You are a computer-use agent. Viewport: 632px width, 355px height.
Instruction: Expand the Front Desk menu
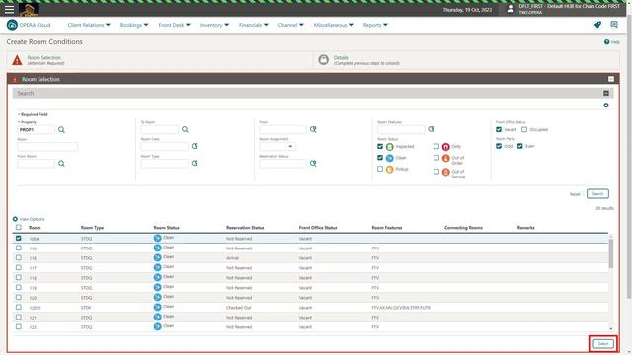(x=174, y=25)
